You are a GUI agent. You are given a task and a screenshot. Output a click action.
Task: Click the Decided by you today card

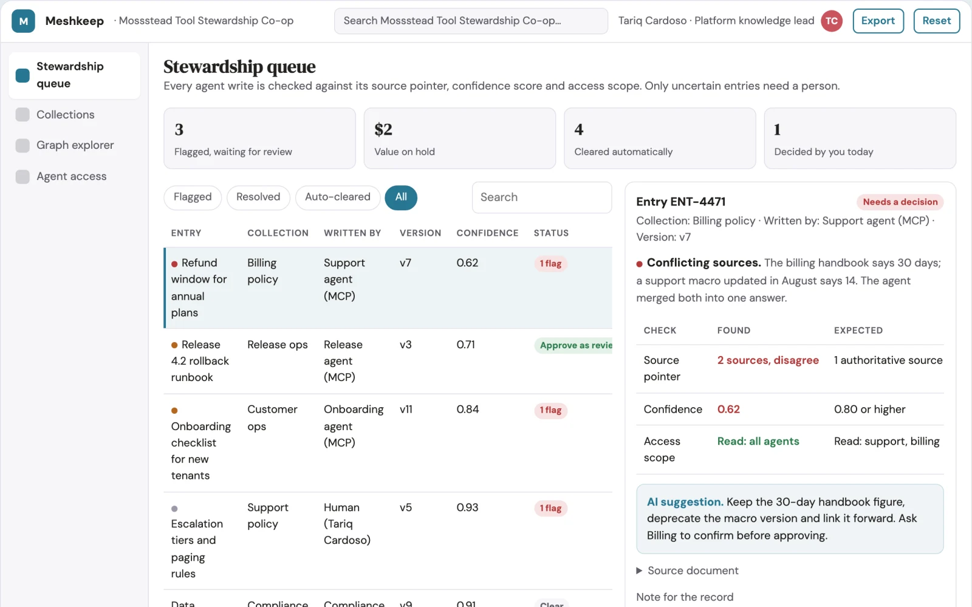click(x=860, y=139)
